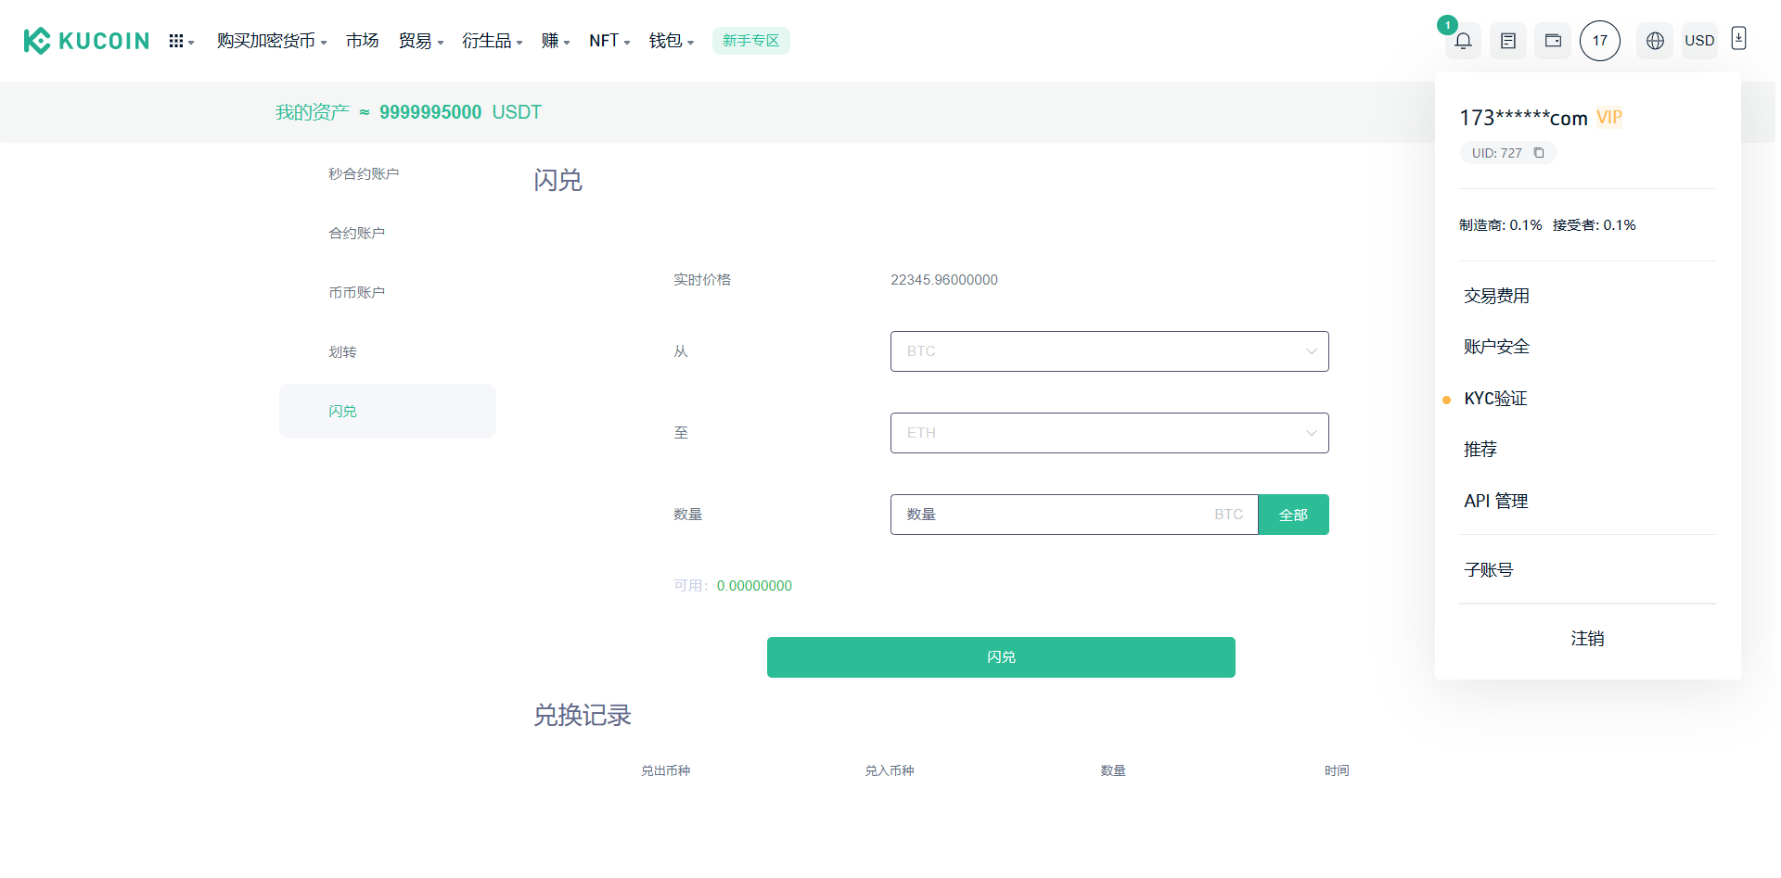Click the green 闪兑 submit button

[1001, 657]
